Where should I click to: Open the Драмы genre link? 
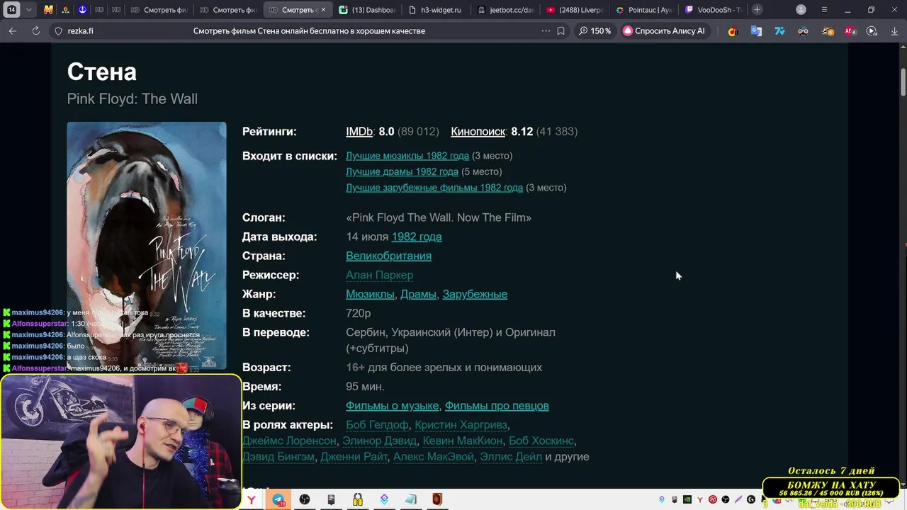[x=418, y=295]
